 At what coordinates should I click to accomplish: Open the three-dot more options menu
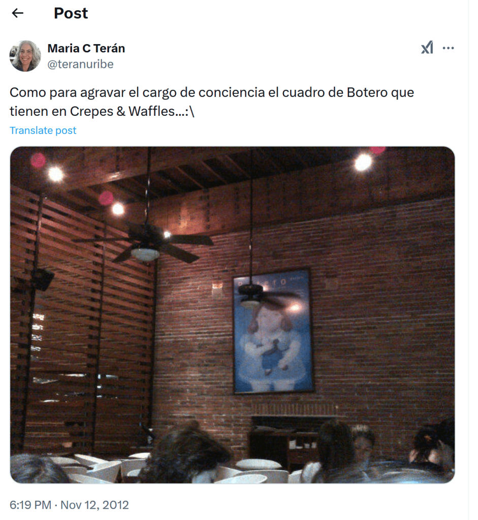(448, 48)
